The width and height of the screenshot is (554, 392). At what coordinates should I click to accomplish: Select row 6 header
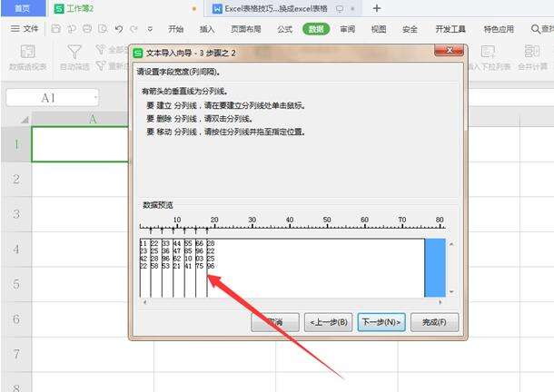(16, 318)
